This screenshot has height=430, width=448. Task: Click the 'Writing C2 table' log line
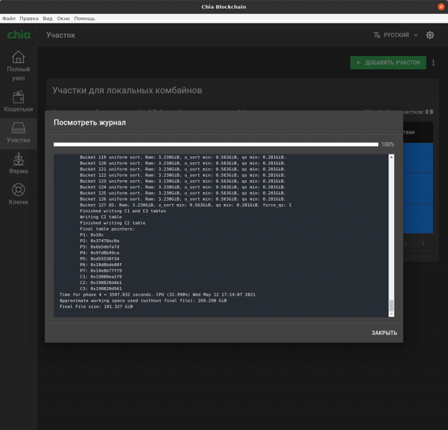[101, 217]
